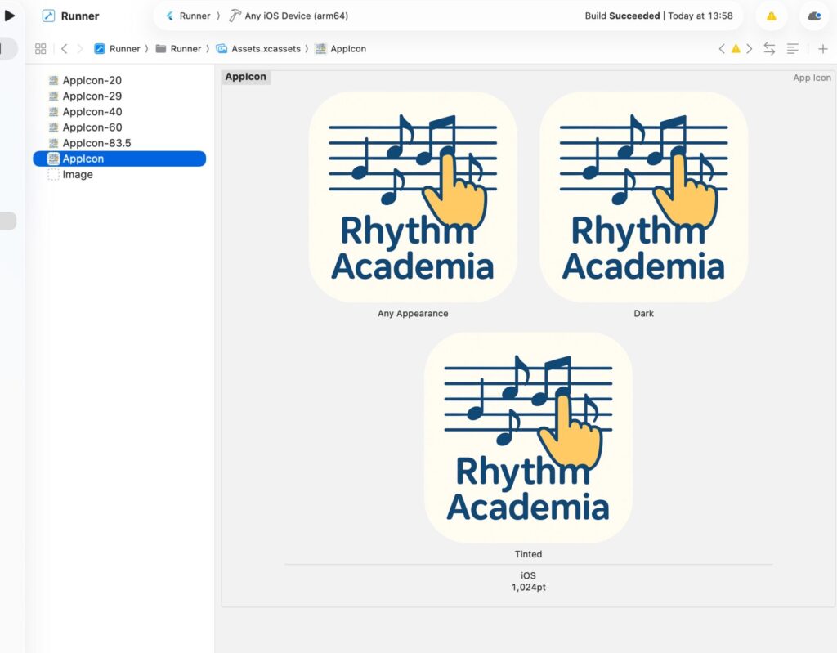Click the Build Succeeded status text
Viewport: 837px width, 653px height.
point(622,16)
